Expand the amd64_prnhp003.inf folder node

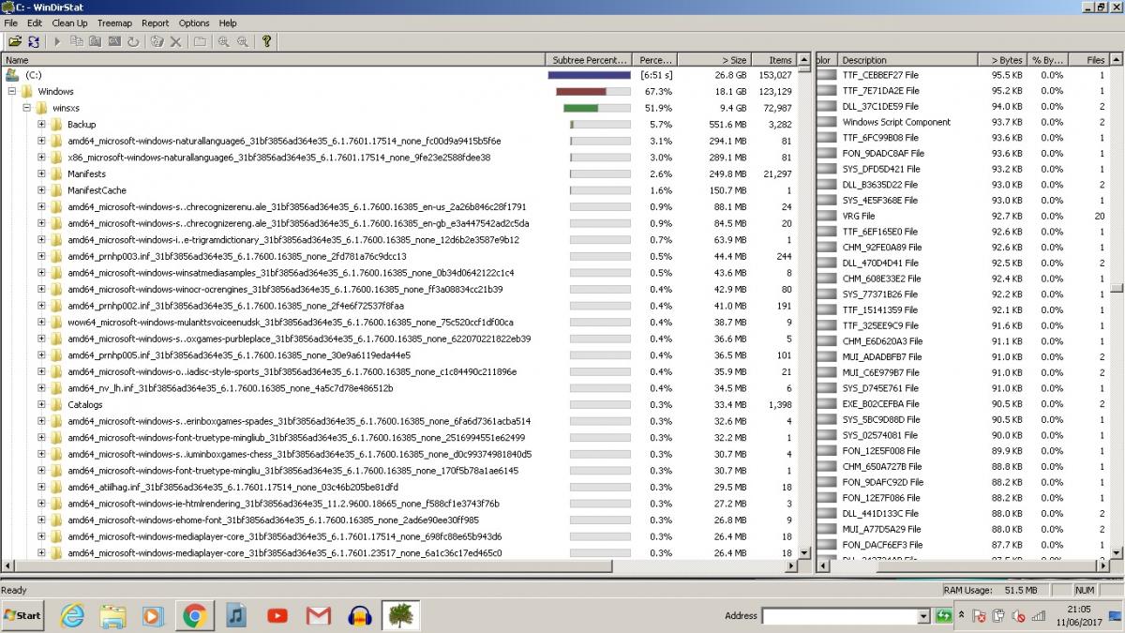42,256
